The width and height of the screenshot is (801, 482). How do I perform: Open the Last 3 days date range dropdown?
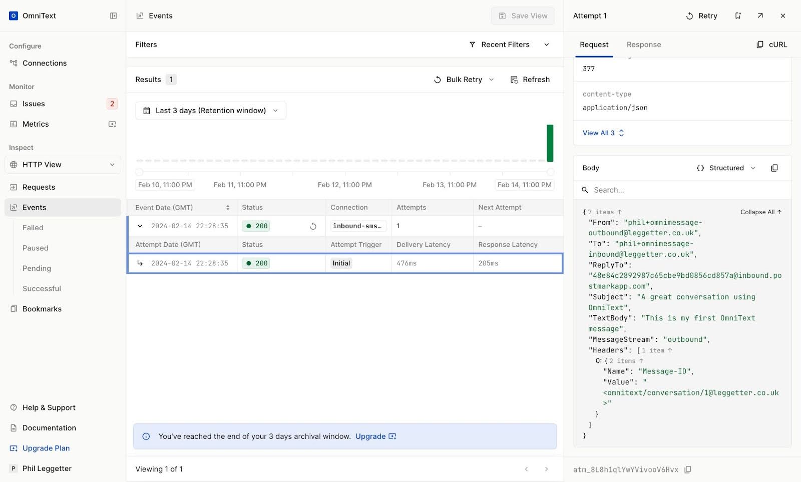pyautogui.click(x=211, y=111)
